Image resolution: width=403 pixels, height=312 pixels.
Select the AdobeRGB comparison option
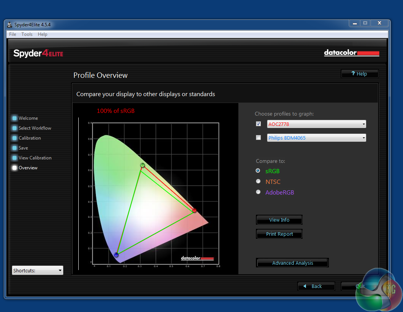pyautogui.click(x=258, y=192)
